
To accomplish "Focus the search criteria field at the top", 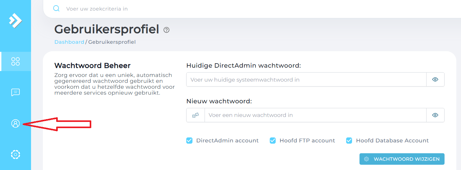I will pyautogui.click(x=261, y=9).
